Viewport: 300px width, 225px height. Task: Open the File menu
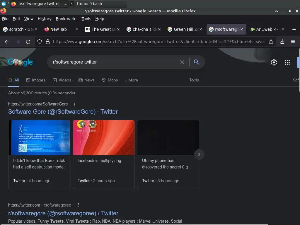point(5,19)
